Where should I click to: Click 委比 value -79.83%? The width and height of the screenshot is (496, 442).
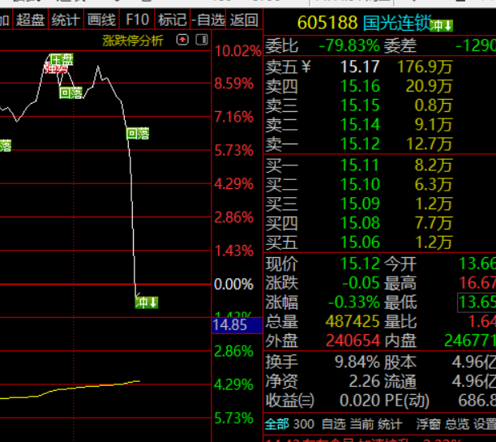pyautogui.click(x=349, y=46)
